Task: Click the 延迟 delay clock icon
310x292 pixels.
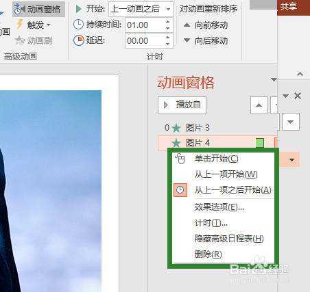Action: pos(79,40)
